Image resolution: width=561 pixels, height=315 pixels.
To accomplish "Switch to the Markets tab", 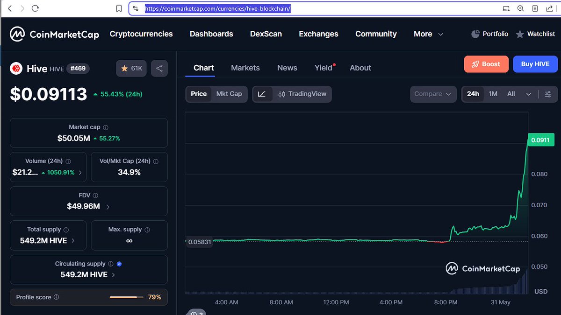I will (x=245, y=68).
